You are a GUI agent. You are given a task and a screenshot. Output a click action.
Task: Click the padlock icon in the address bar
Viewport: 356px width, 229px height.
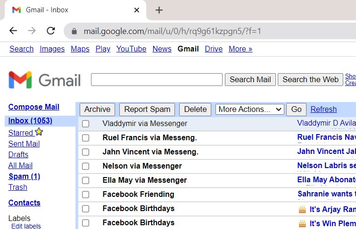(x=74, y=31)
